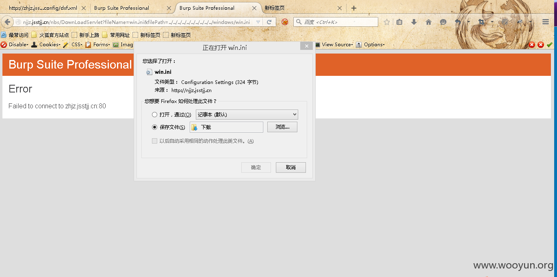
Task: Click the curved undo arrow toolbar icon
Action: [458, 22]
